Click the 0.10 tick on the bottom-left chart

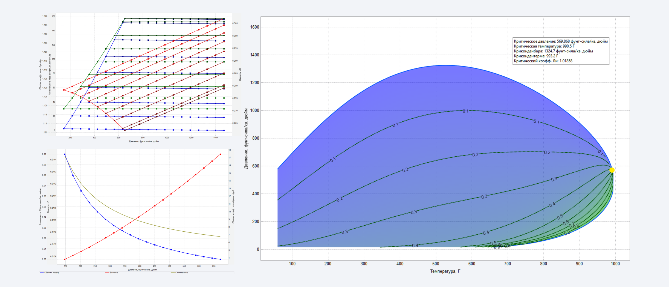pos(44,154)
